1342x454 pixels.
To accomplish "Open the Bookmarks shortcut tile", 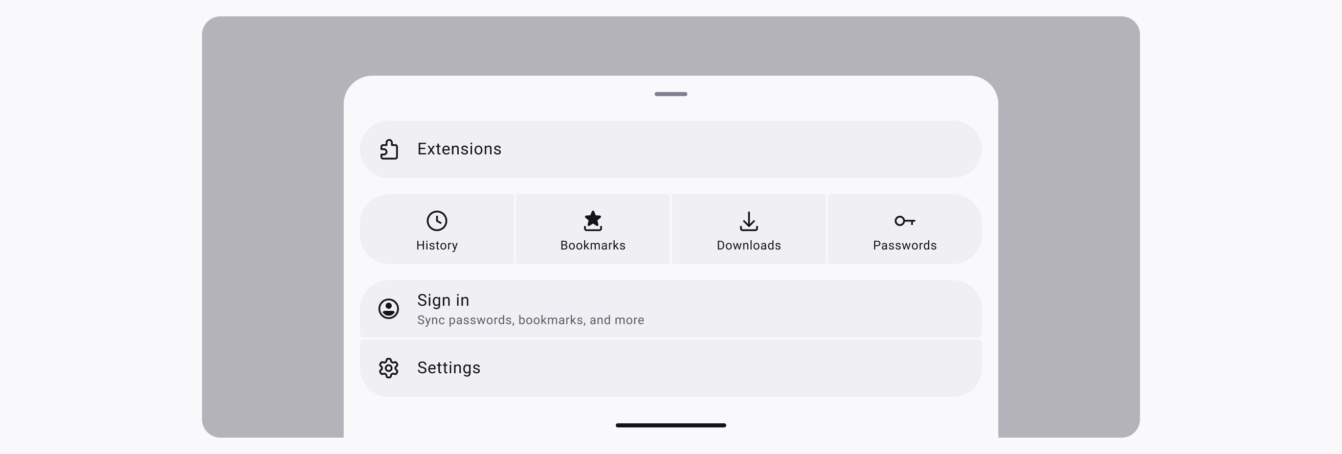I will click(592, 229).
